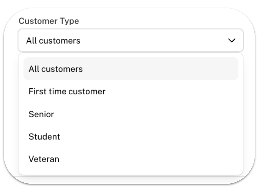Screen dimensions: 258x191
Task: Select the highlighted All customers option
Action: click(x=131, y=69)
